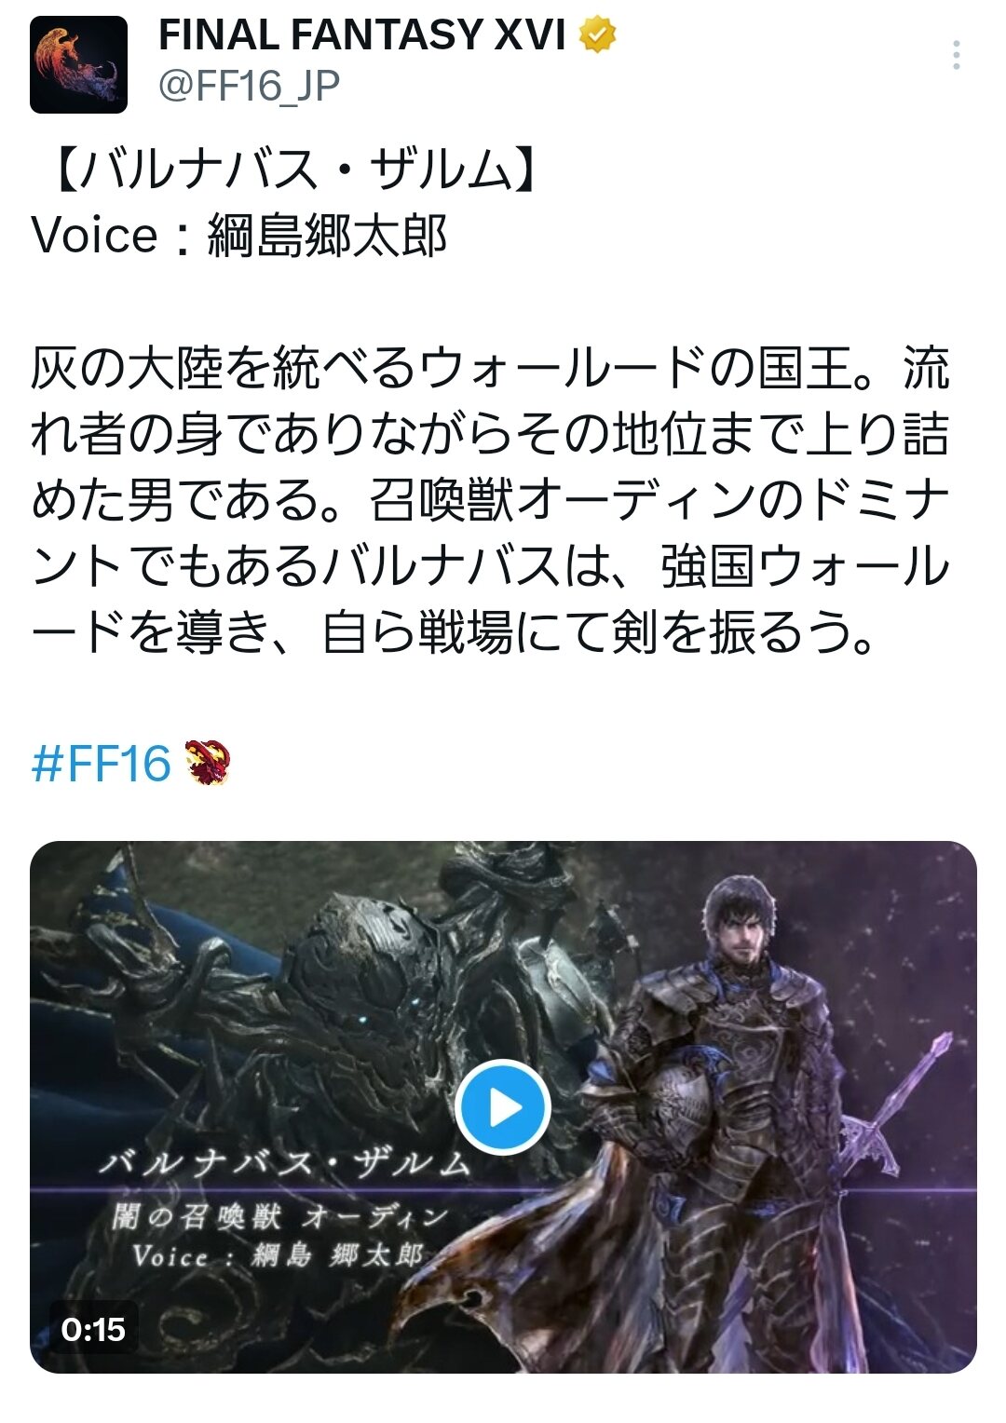Viewport: 1006px width, 1423px height.
Task: Open the #FF16 hashtag link
Action: coord(102,764)
